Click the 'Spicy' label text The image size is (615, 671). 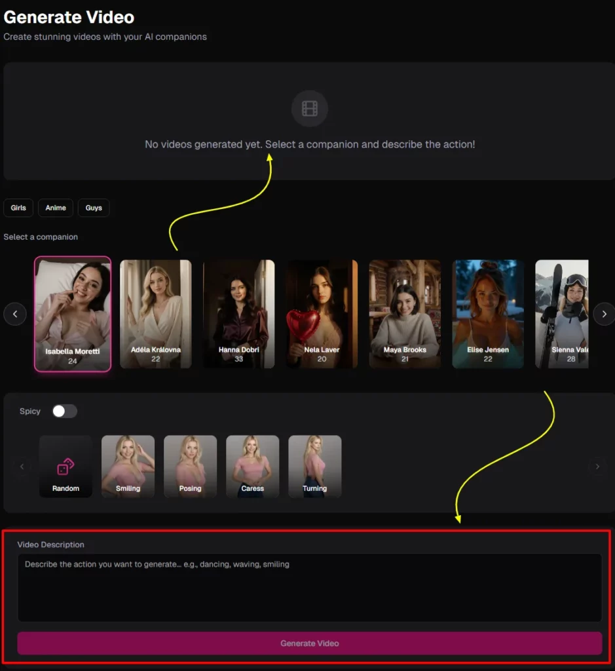30,412
